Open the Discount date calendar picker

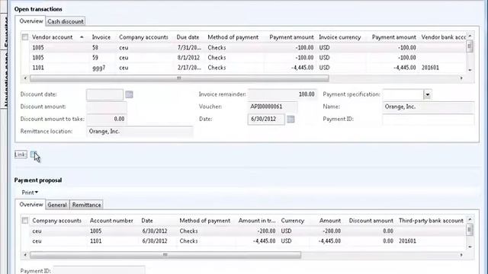(129, 94)
